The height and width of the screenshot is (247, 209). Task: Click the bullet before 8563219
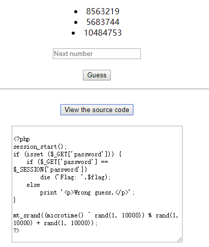tap(76, 12)
